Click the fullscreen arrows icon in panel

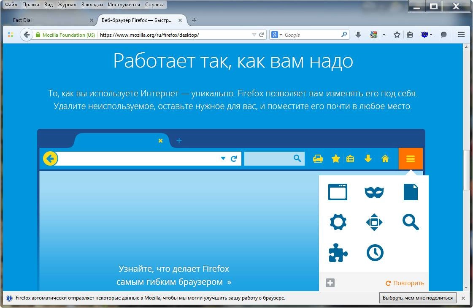point(374,222)
